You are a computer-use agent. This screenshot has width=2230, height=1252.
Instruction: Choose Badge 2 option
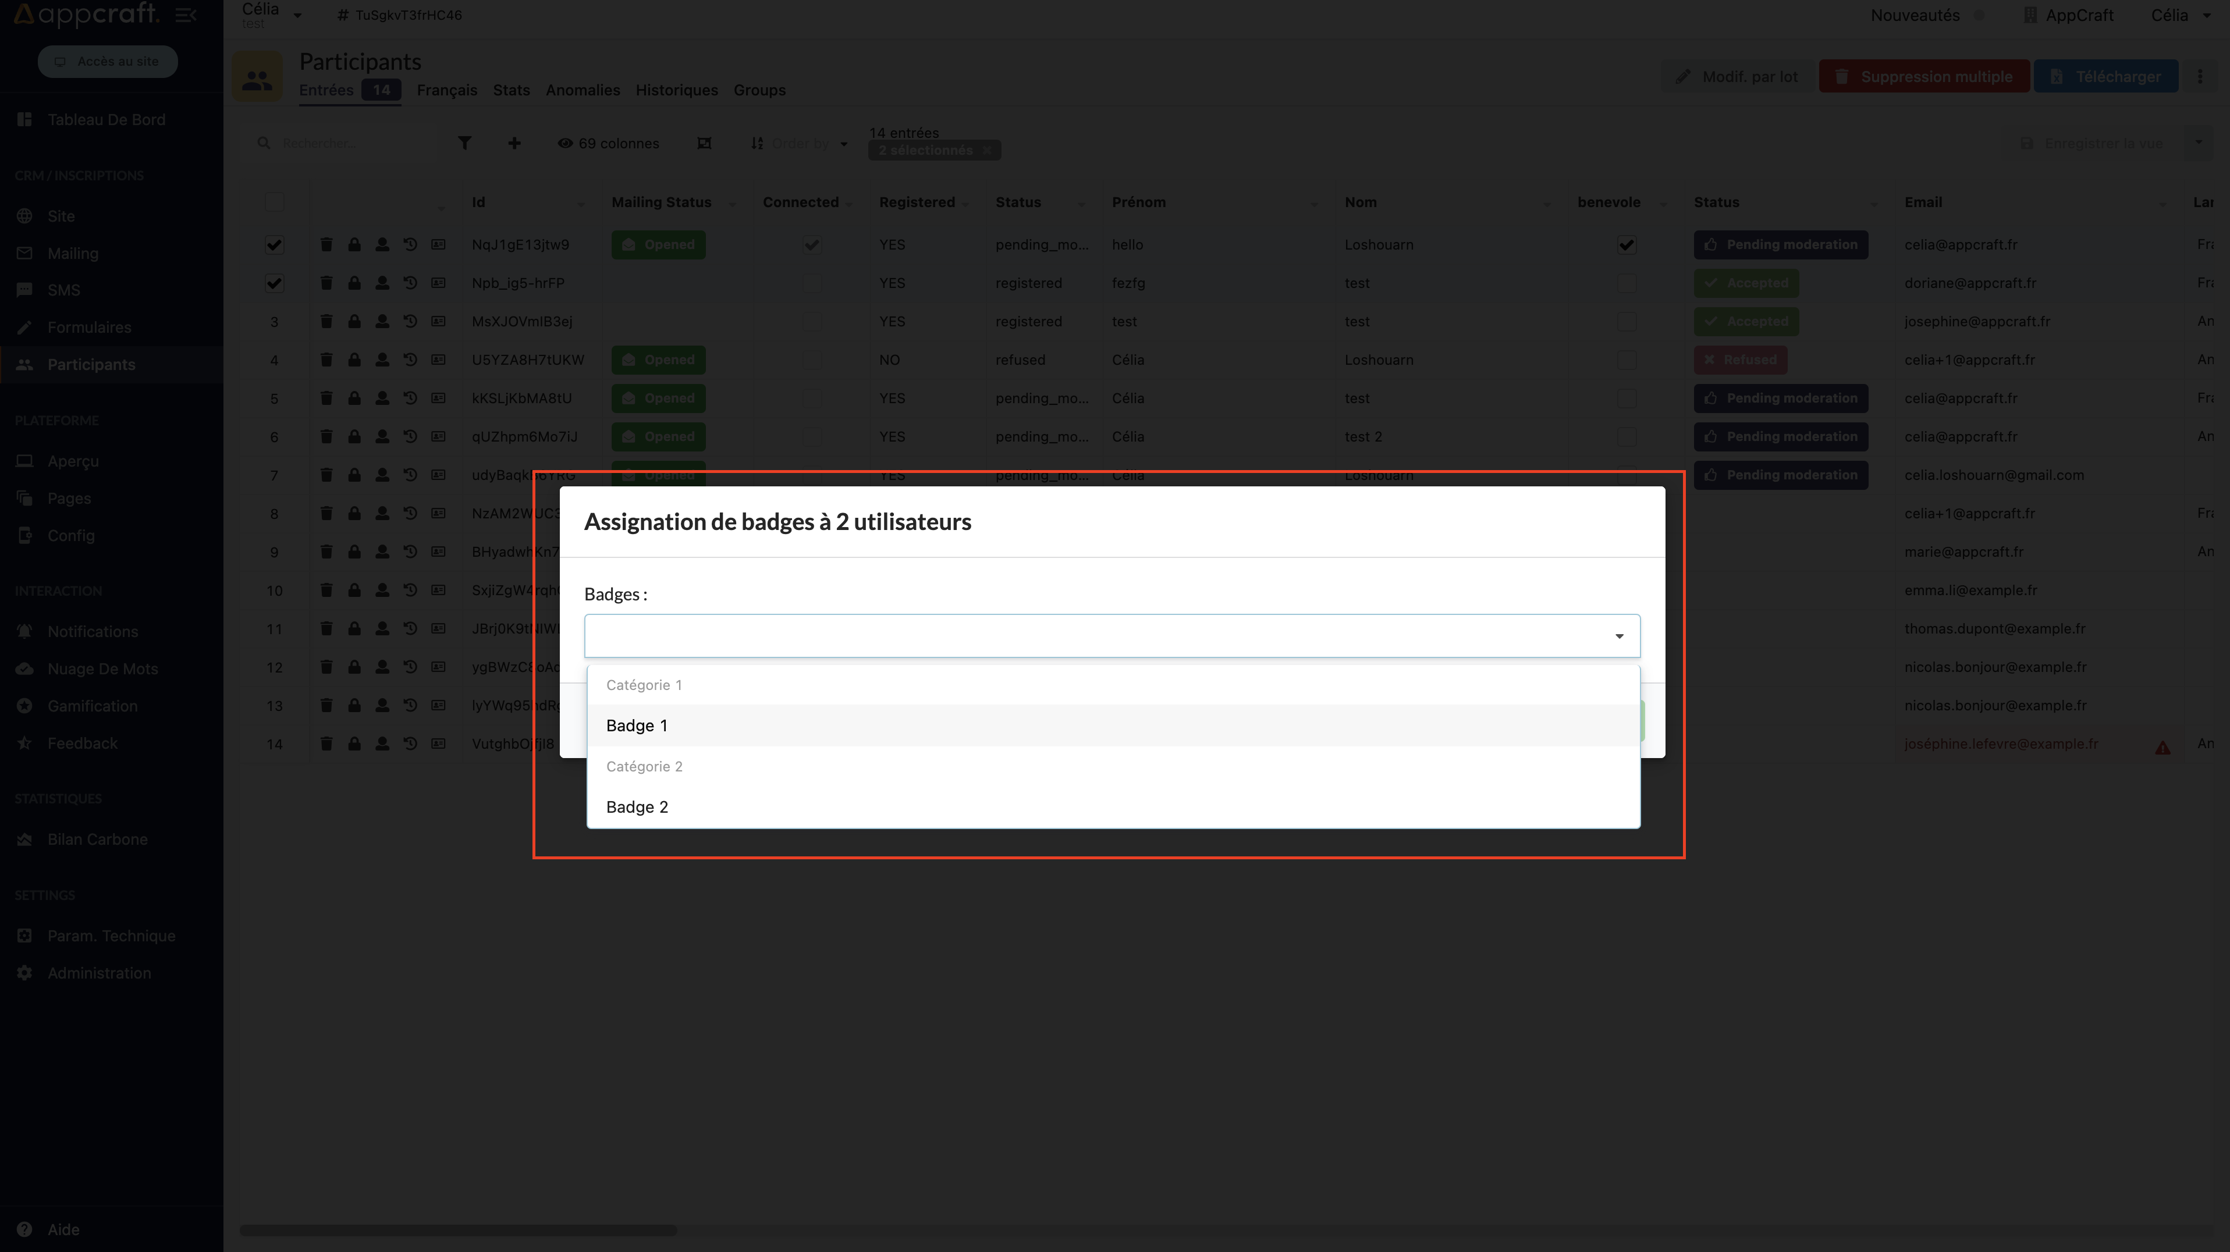[637, 806]
